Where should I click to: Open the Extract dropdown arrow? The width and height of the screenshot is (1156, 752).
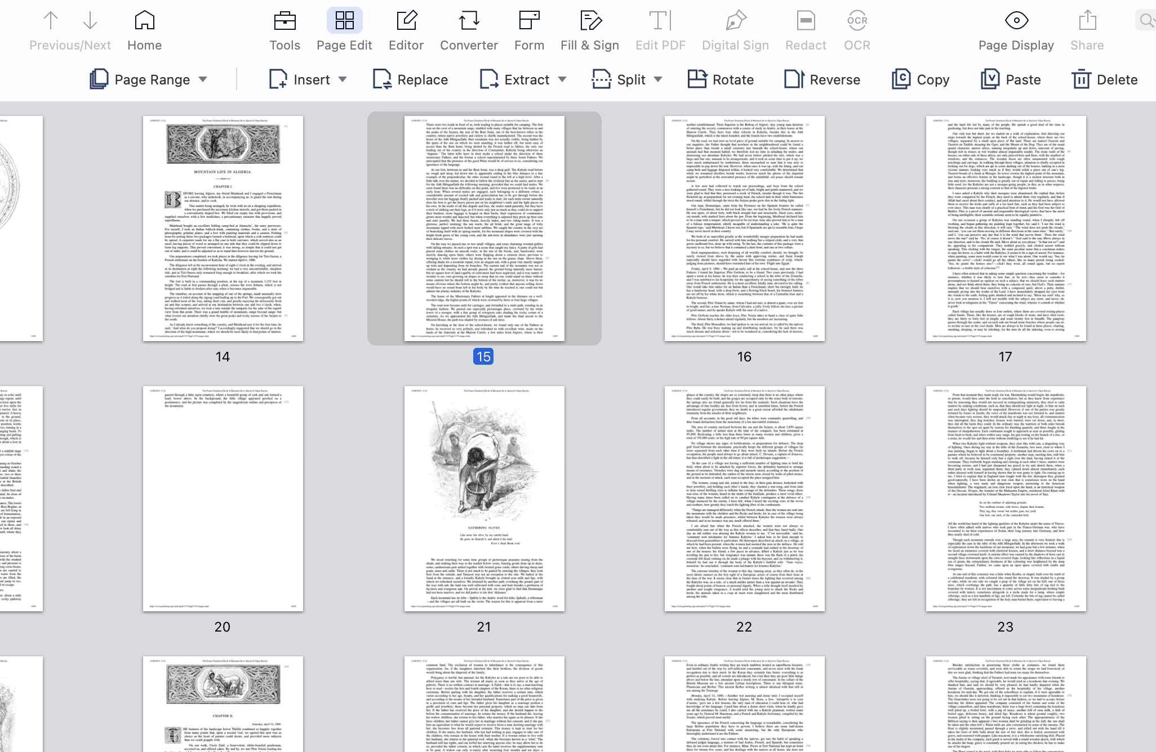coord(562,79)
